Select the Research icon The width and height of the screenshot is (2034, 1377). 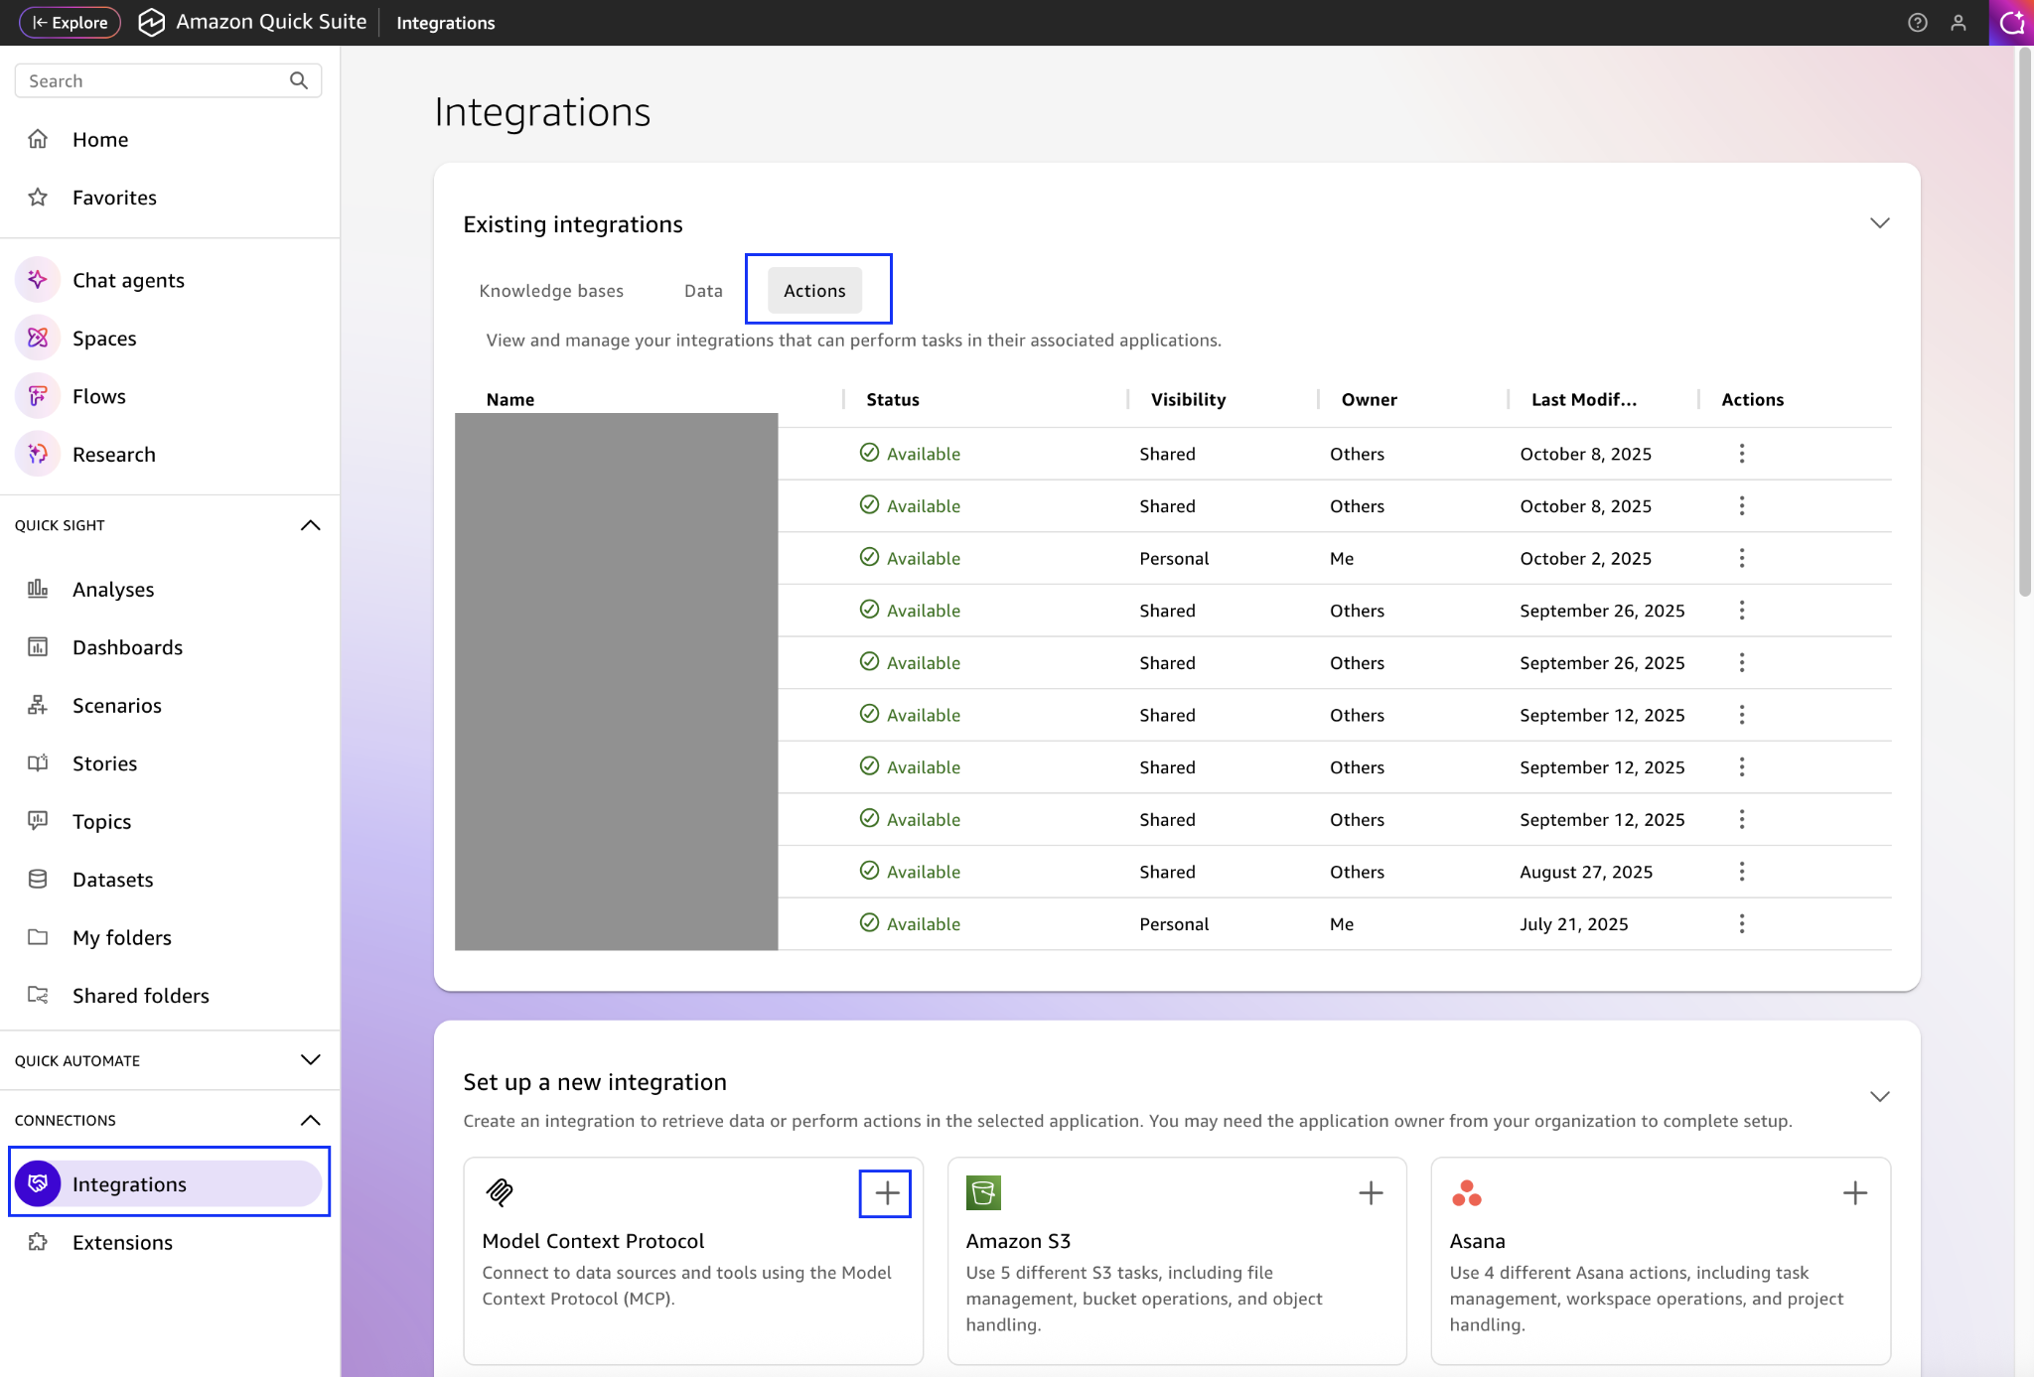pos(38,454)
